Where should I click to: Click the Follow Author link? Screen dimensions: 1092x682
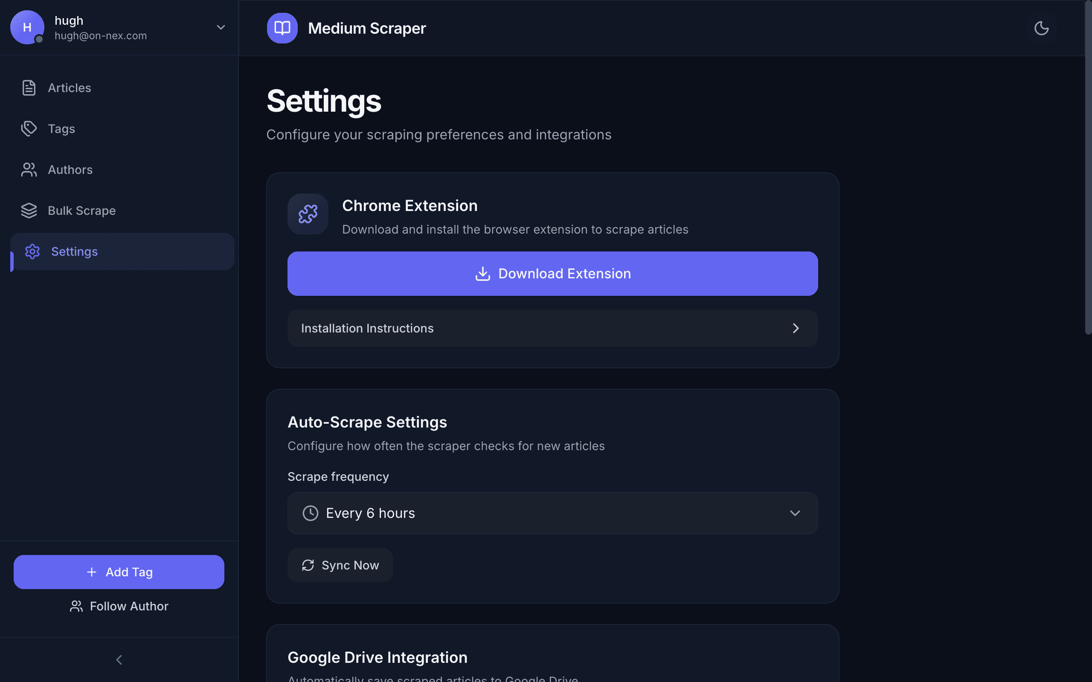119,606
